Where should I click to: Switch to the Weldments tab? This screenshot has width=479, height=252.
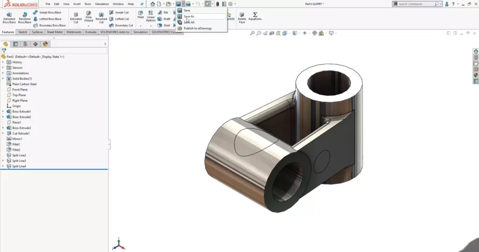(x=74, y=32)
